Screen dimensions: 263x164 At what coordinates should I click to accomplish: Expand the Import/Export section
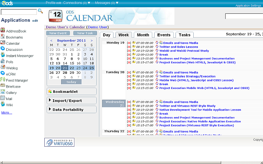point(50,100)
